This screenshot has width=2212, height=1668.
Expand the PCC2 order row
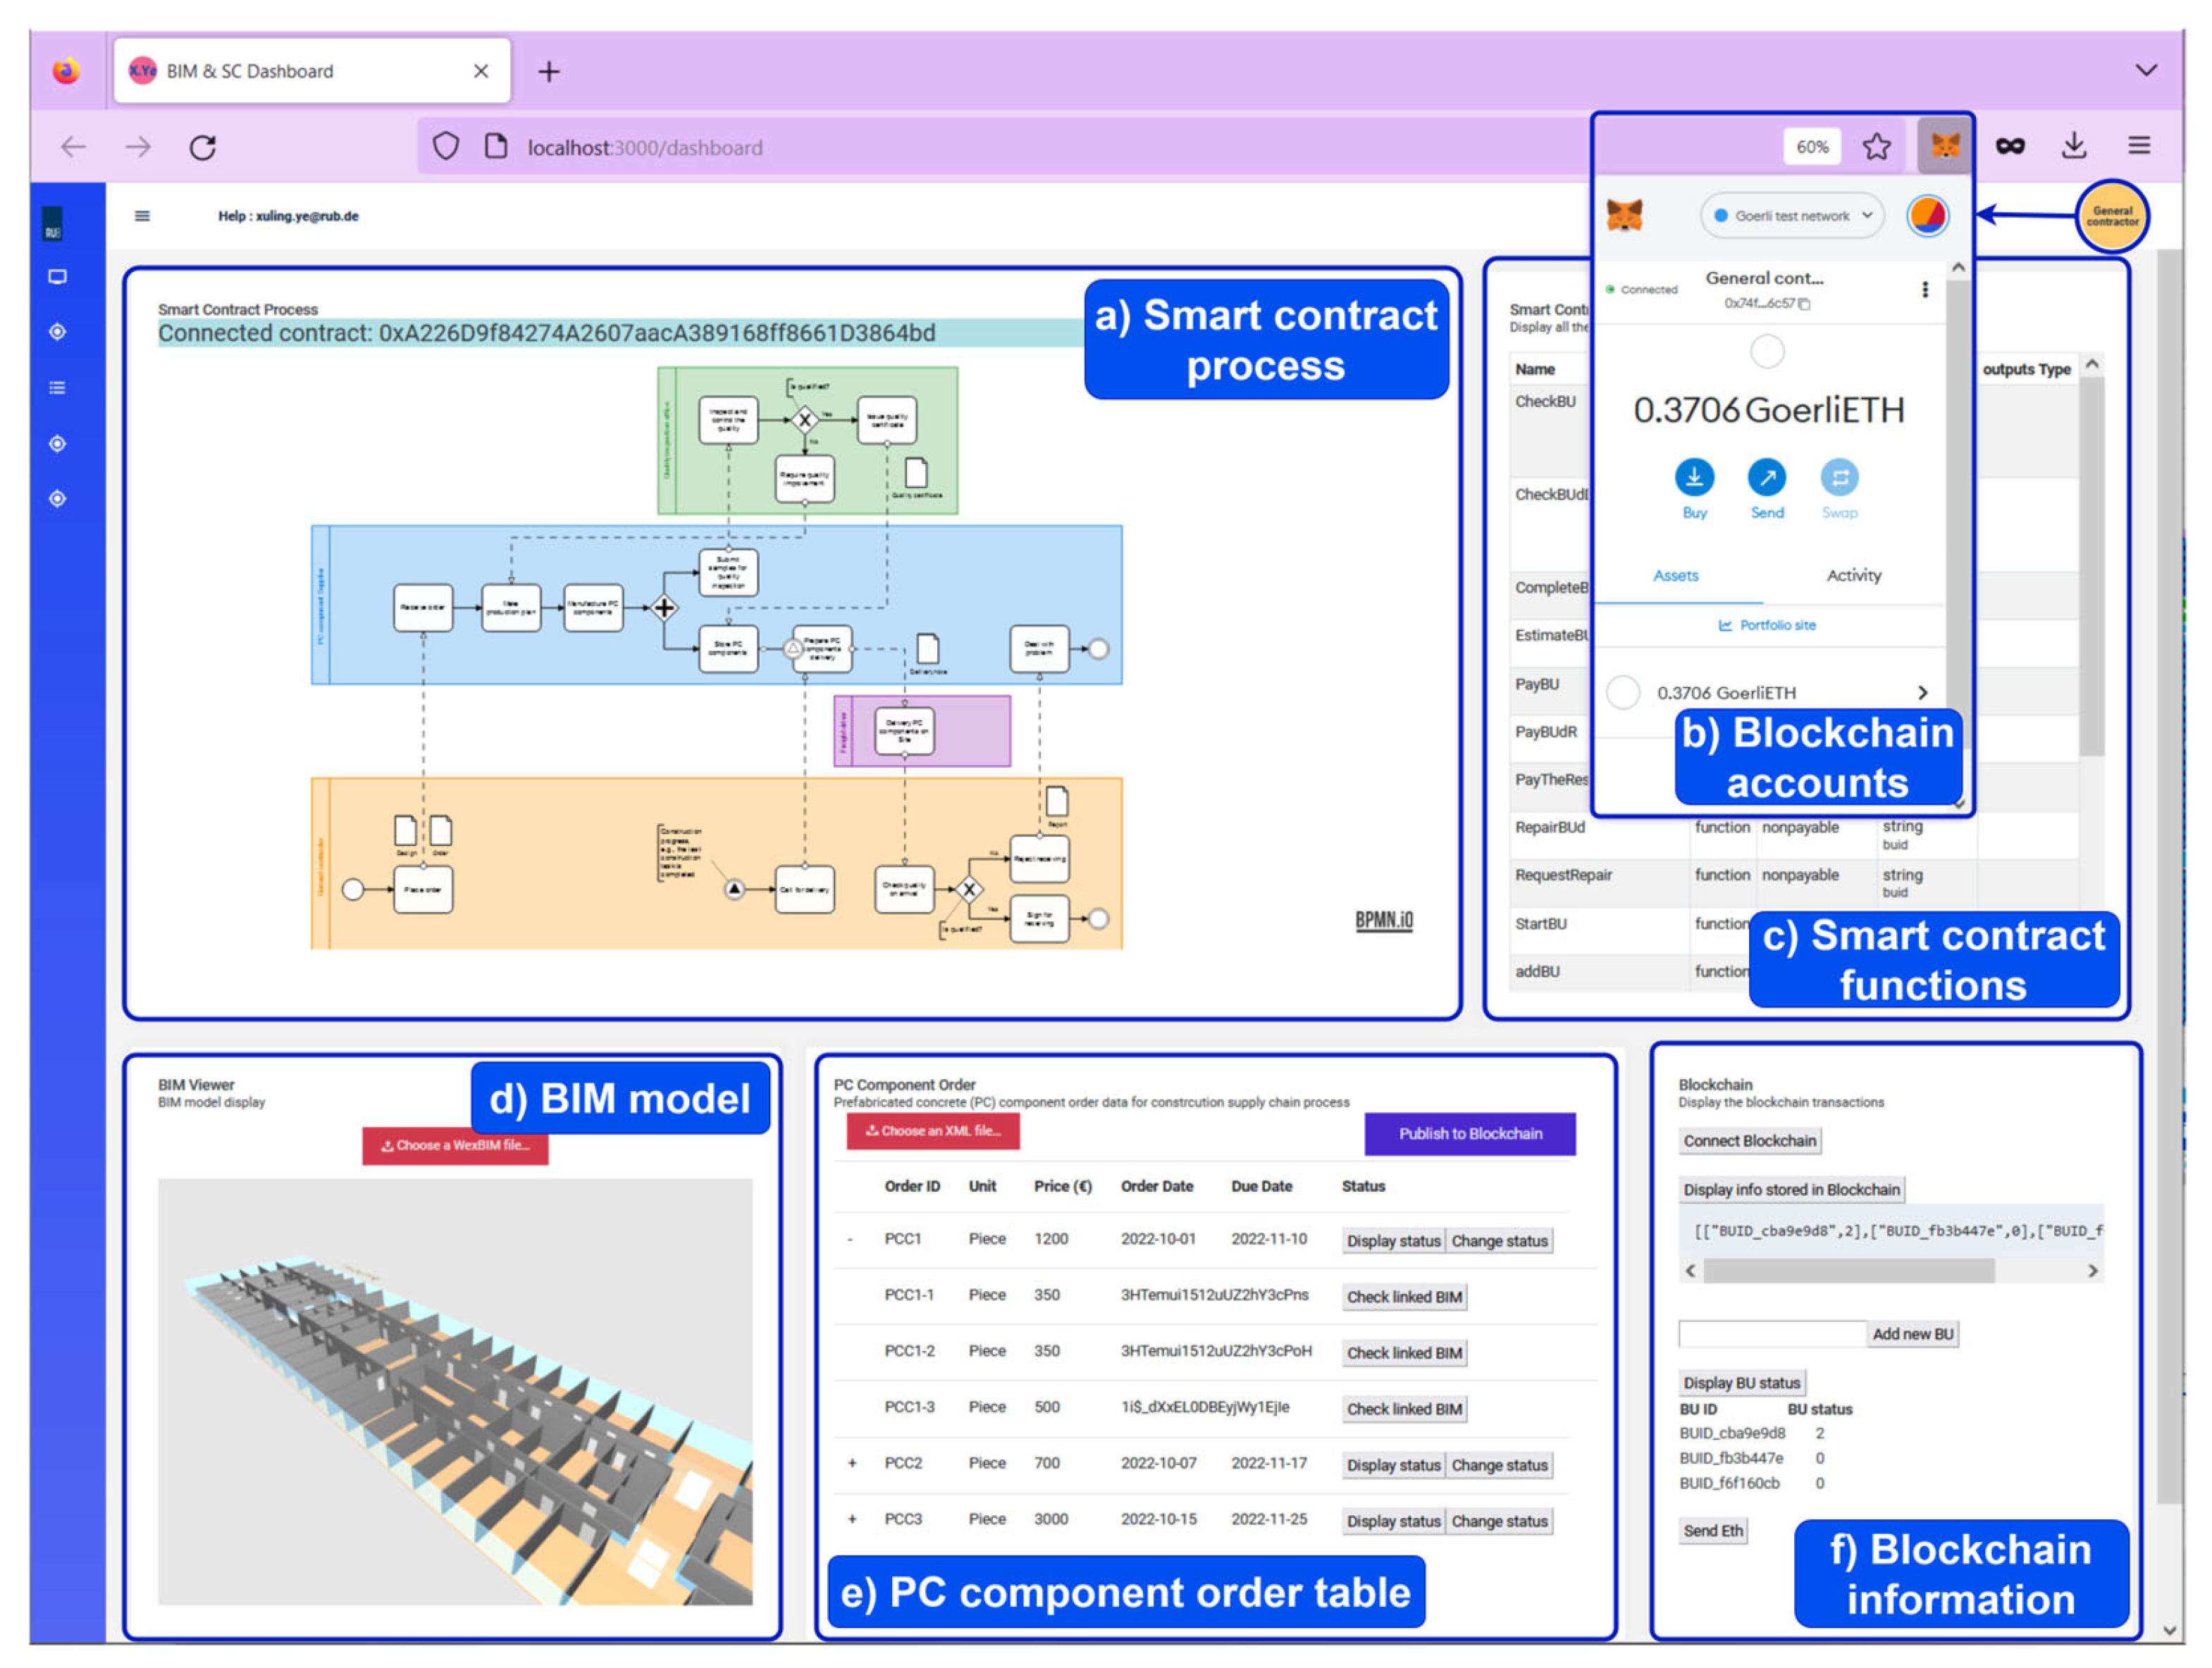tap(852, 1463)
